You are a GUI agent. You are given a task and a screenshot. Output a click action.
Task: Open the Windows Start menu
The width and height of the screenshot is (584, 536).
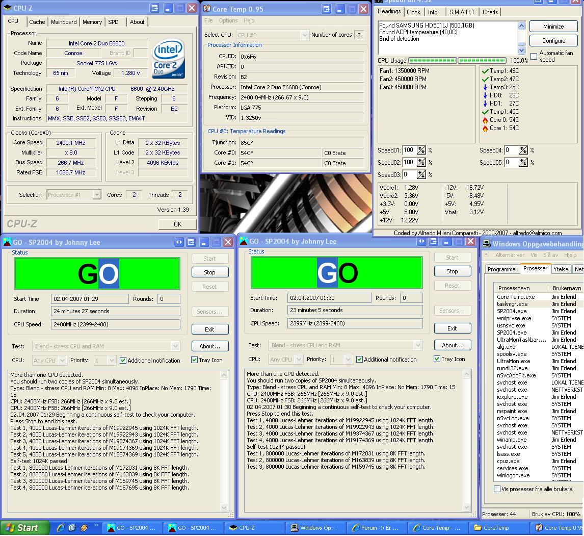coord(24,528)
